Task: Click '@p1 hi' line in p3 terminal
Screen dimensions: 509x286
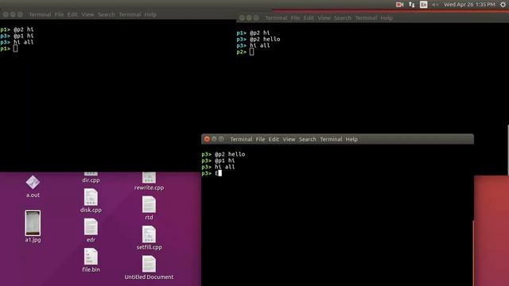Action: click(x=224, y=160)
